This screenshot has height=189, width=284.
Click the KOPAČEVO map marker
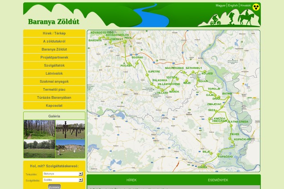218,155
